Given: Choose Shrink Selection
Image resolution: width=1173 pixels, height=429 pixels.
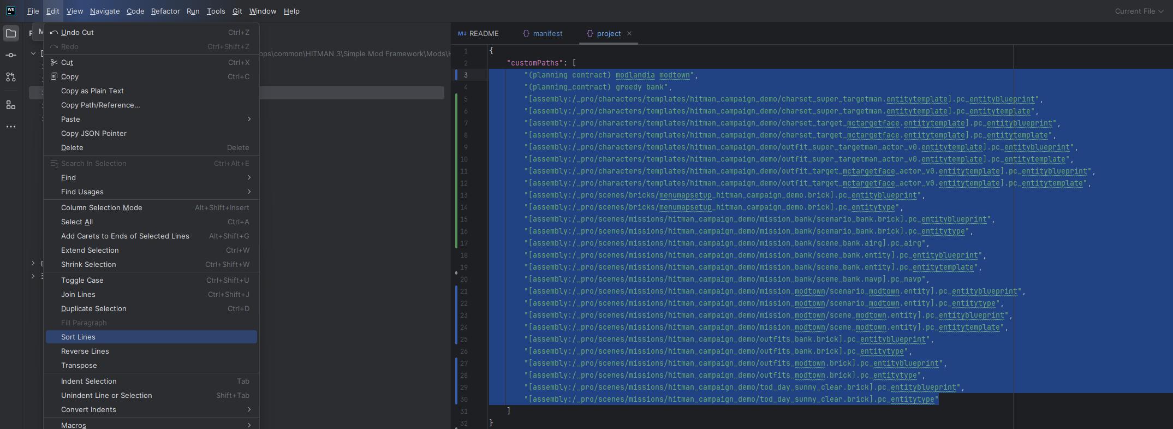Looking at the screenshot, I should pos(151,264).
